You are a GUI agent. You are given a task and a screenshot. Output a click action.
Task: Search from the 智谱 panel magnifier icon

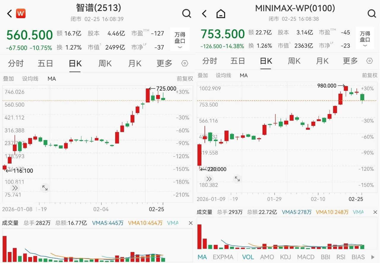click(186, 13)
